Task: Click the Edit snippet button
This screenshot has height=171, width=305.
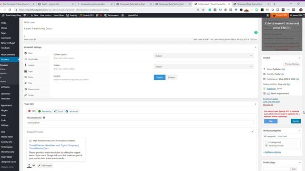Action: [x=45, y=165]
